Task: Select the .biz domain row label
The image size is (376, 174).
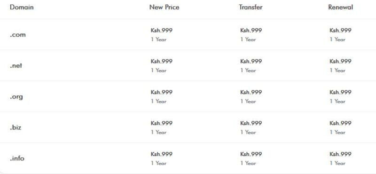Action: pos(16,127)
